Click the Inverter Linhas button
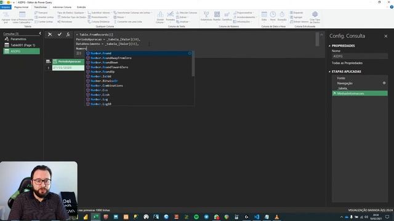 [x=44, y=17]
